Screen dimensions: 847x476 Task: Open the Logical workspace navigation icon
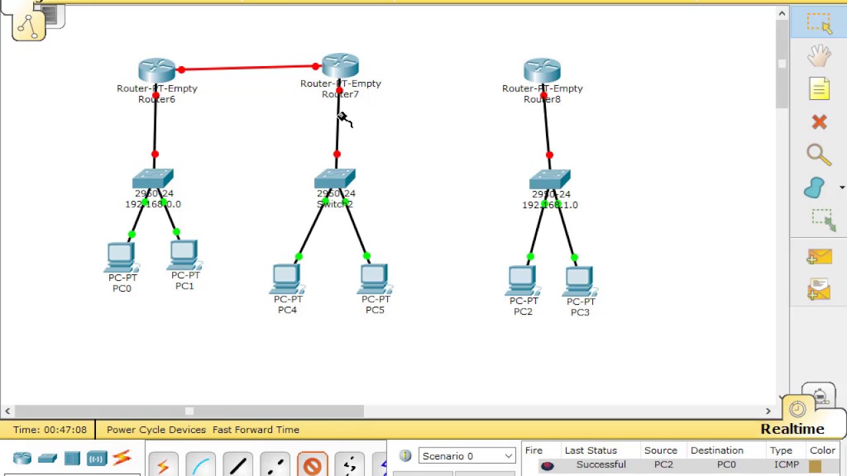tap(28, 24)
